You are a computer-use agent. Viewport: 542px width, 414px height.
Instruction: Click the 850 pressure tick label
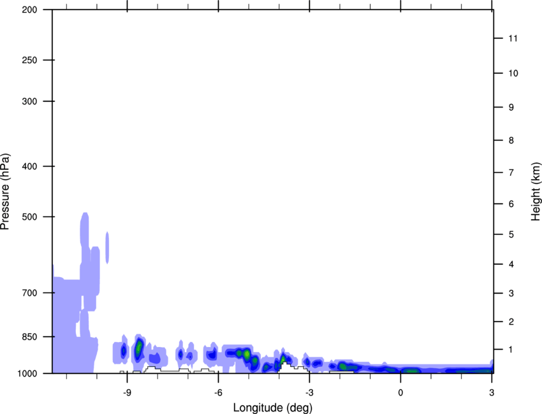pyautogui.click(x=30, y=337)
